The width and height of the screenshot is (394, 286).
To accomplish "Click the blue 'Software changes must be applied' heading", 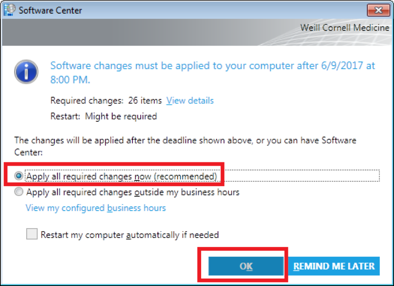I will coord(213,73).
